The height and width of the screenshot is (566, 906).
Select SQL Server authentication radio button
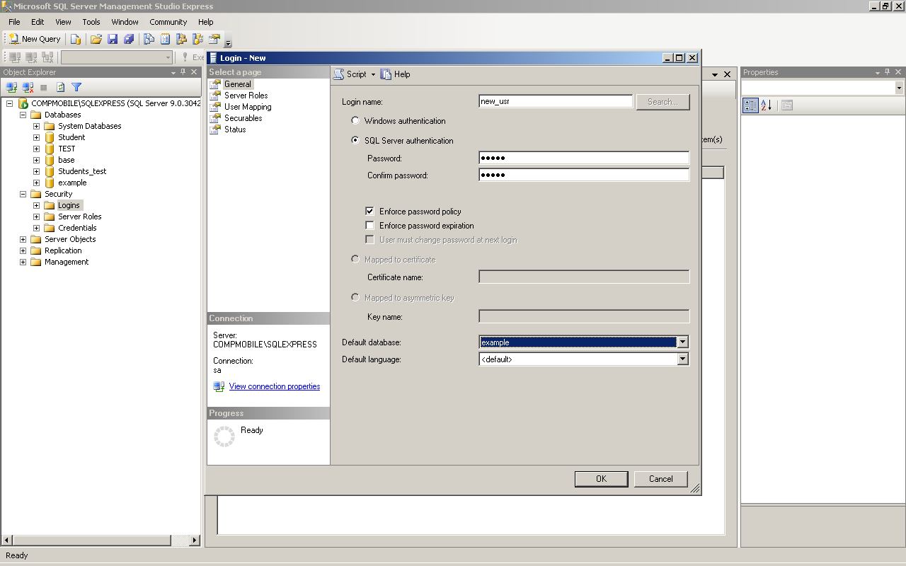(x=355, y=141)
